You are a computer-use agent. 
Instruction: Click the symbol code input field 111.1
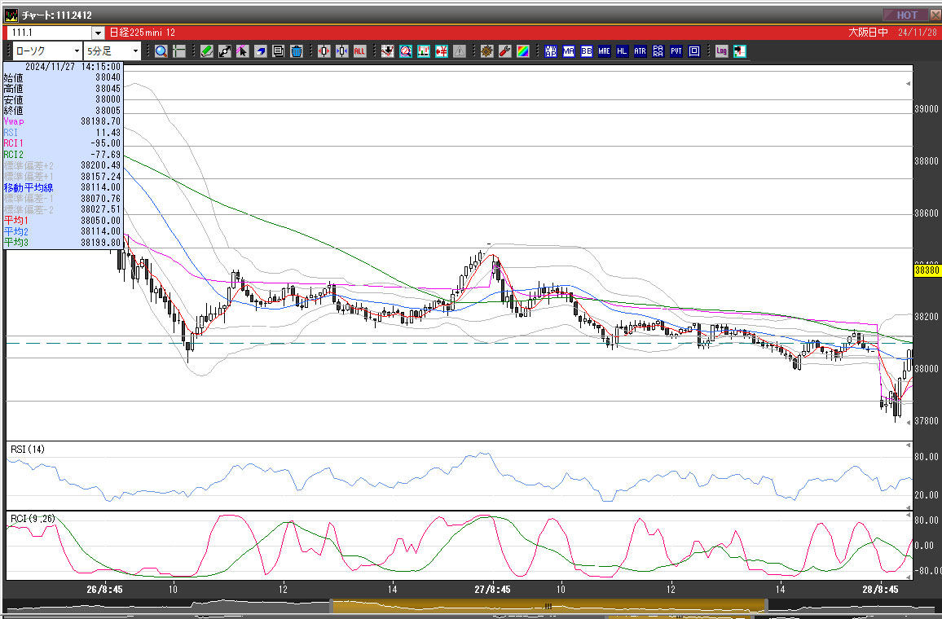[49, 33]
